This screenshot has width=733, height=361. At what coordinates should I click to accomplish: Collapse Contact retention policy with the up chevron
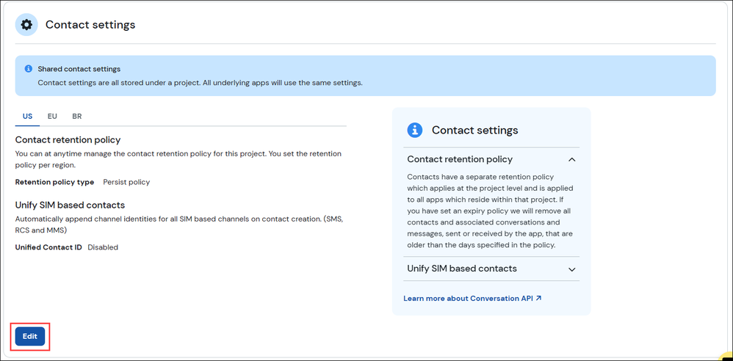click(x=571, y=159)
